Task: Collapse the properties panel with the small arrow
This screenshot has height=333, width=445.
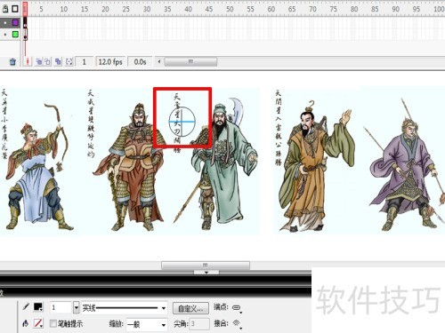Action: pos(206,273)
